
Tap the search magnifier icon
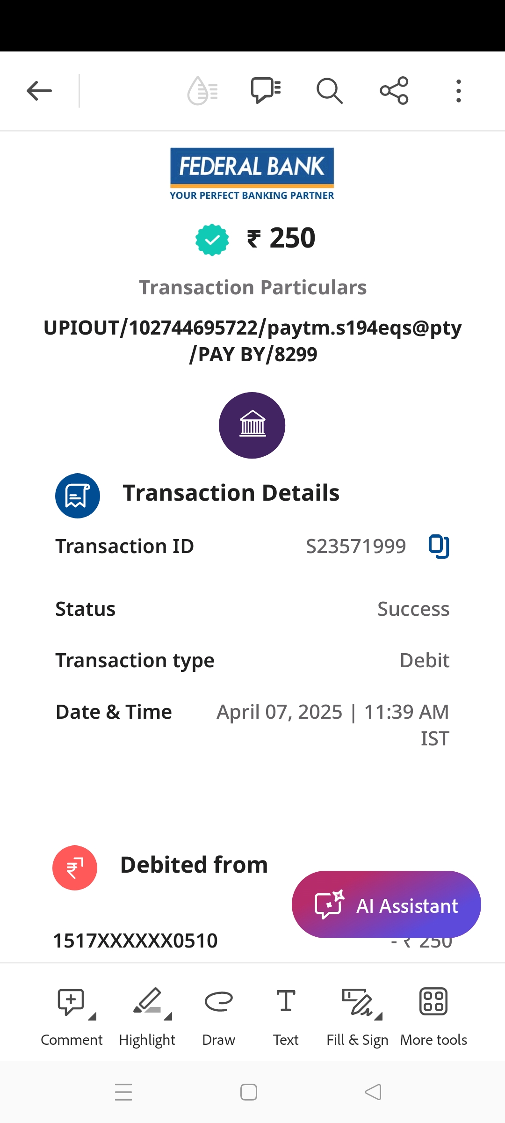coord(330,91)
